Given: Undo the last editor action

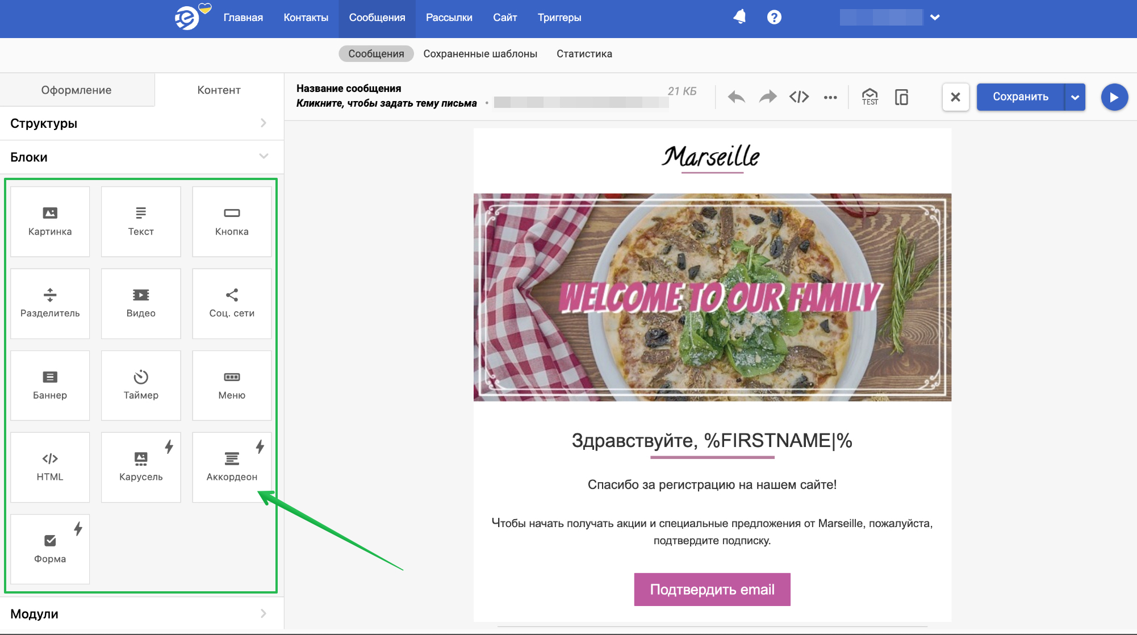Looking at the screenshot, I should click(737, 97).
